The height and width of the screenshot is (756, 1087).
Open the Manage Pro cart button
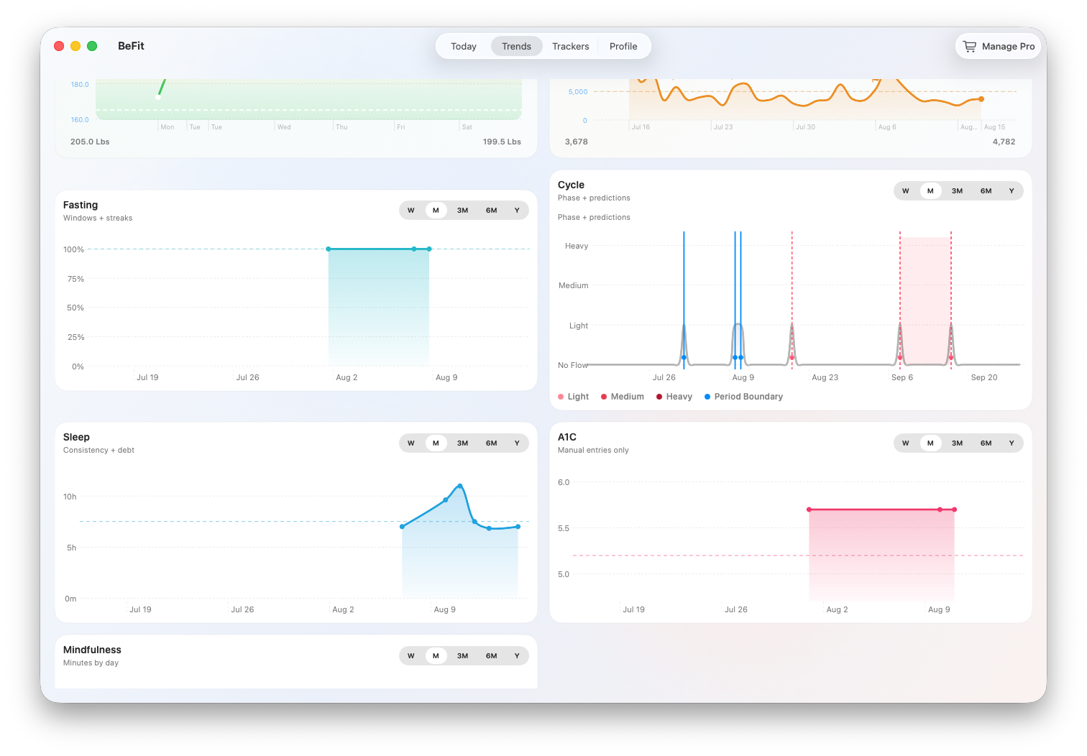998,46
